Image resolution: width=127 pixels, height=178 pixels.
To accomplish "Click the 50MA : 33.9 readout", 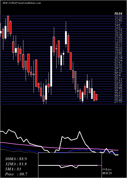I will [16, 159].
